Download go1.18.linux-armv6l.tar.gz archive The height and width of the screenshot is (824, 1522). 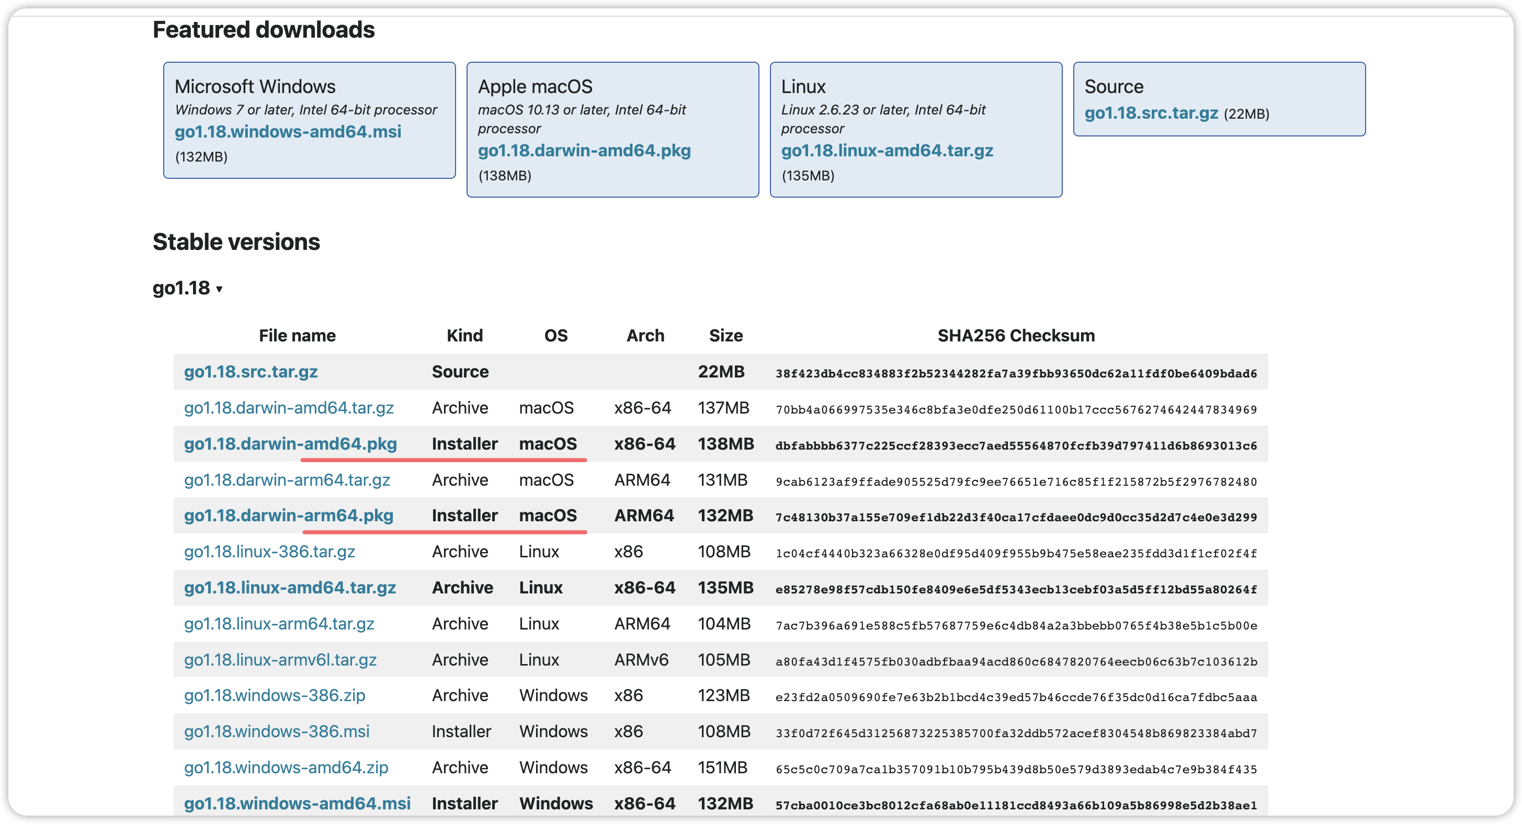(280, 659)
